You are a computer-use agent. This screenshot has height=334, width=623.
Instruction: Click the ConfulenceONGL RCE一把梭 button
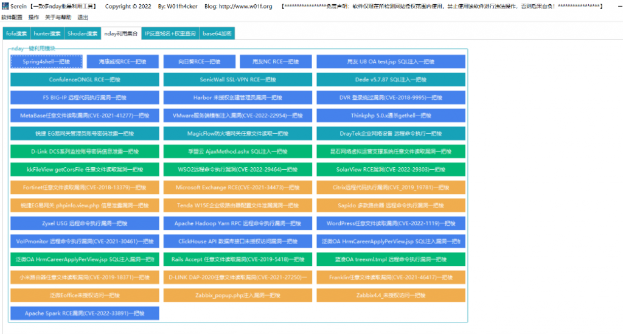coord(85,80)
